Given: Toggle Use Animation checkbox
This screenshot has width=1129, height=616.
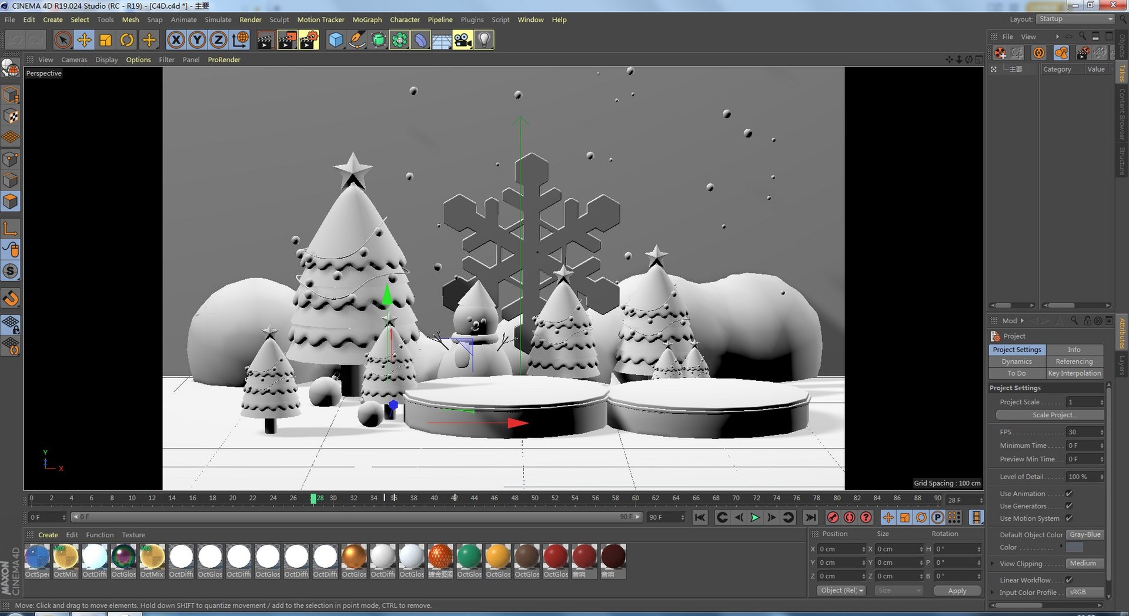Looking at the screenshot, I should (1069, 494).
